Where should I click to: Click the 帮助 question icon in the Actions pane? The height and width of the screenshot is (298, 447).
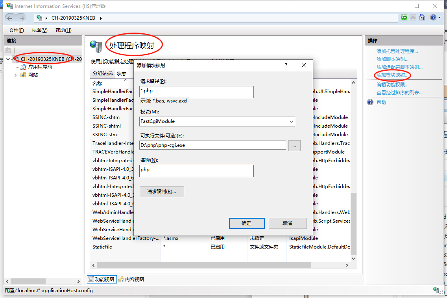(370, 102)
